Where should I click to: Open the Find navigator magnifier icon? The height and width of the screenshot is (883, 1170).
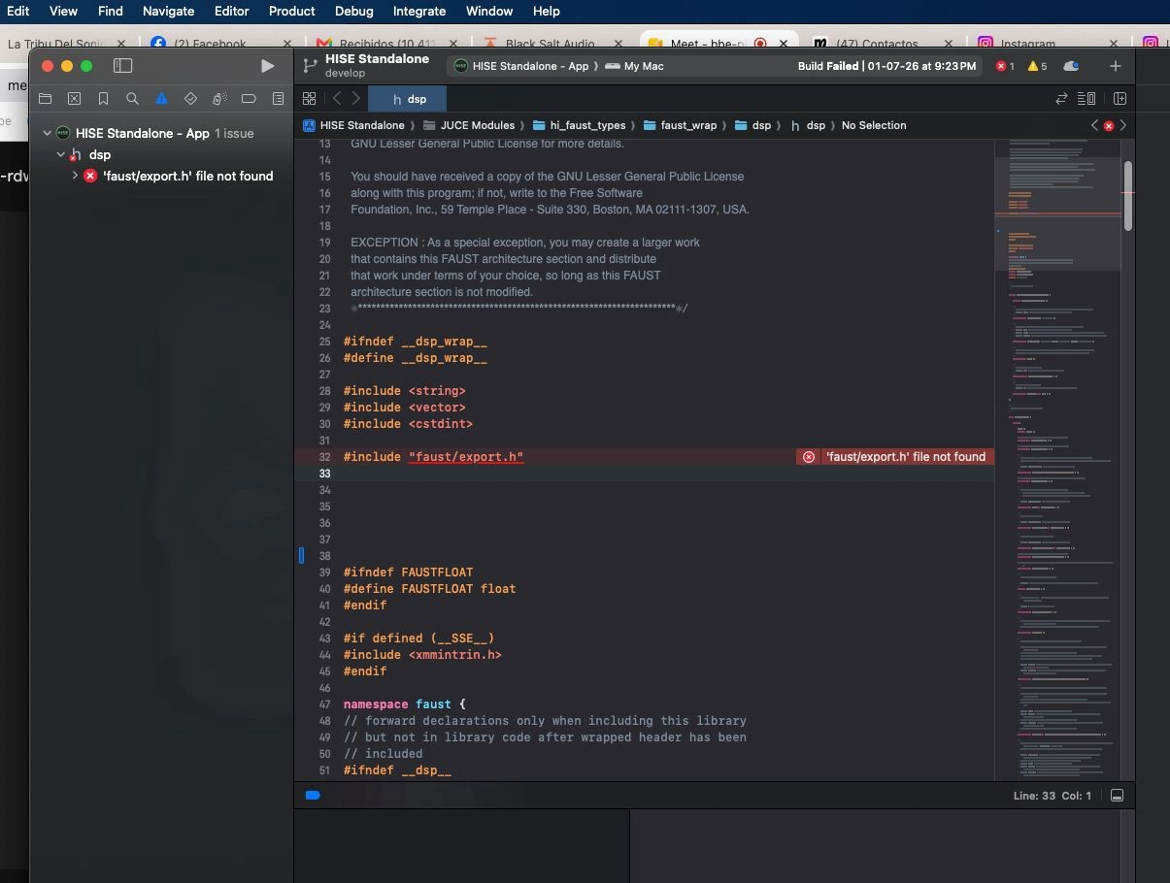tap(132, 99)
